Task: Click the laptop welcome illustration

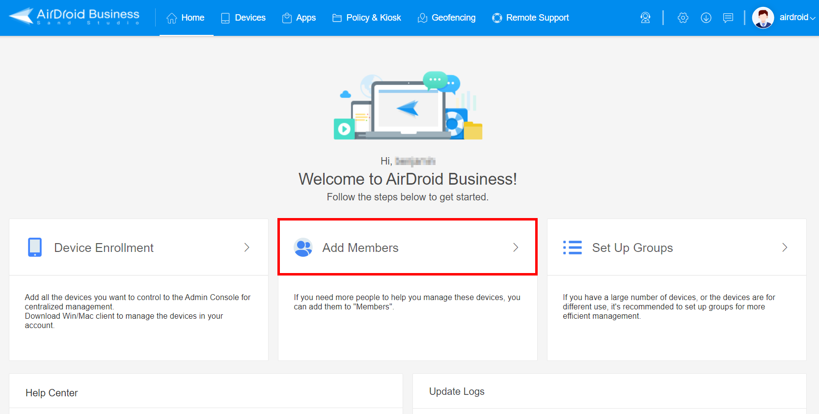Action: coord(408,106)
